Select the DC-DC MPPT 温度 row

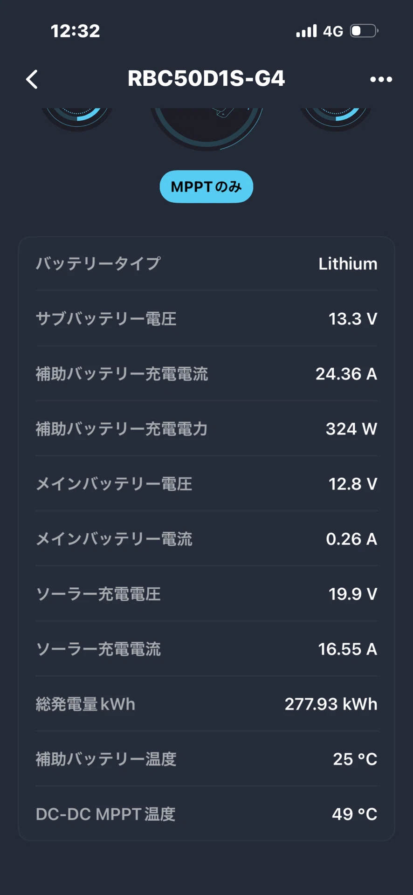click(x=206, y=814)
